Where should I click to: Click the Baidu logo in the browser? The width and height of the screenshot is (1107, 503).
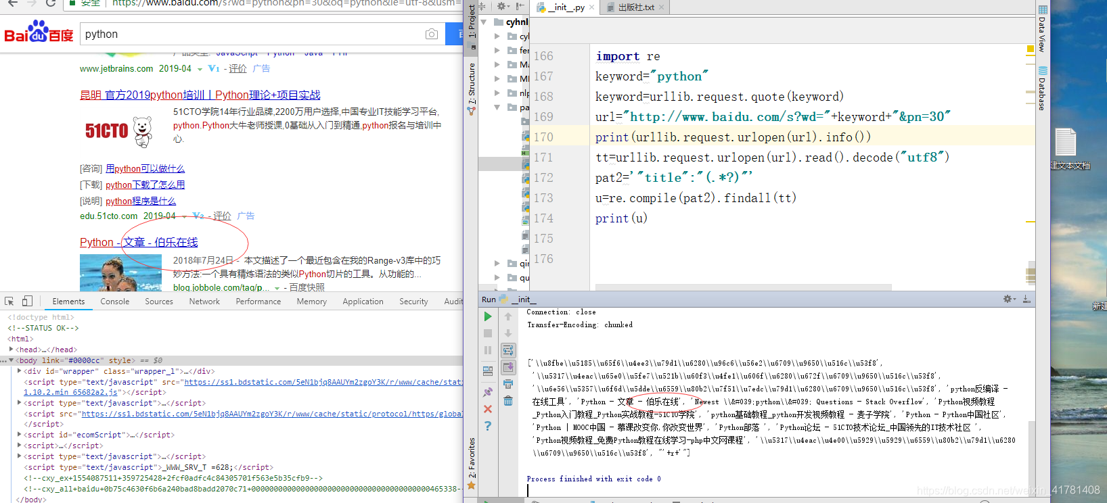39,32
